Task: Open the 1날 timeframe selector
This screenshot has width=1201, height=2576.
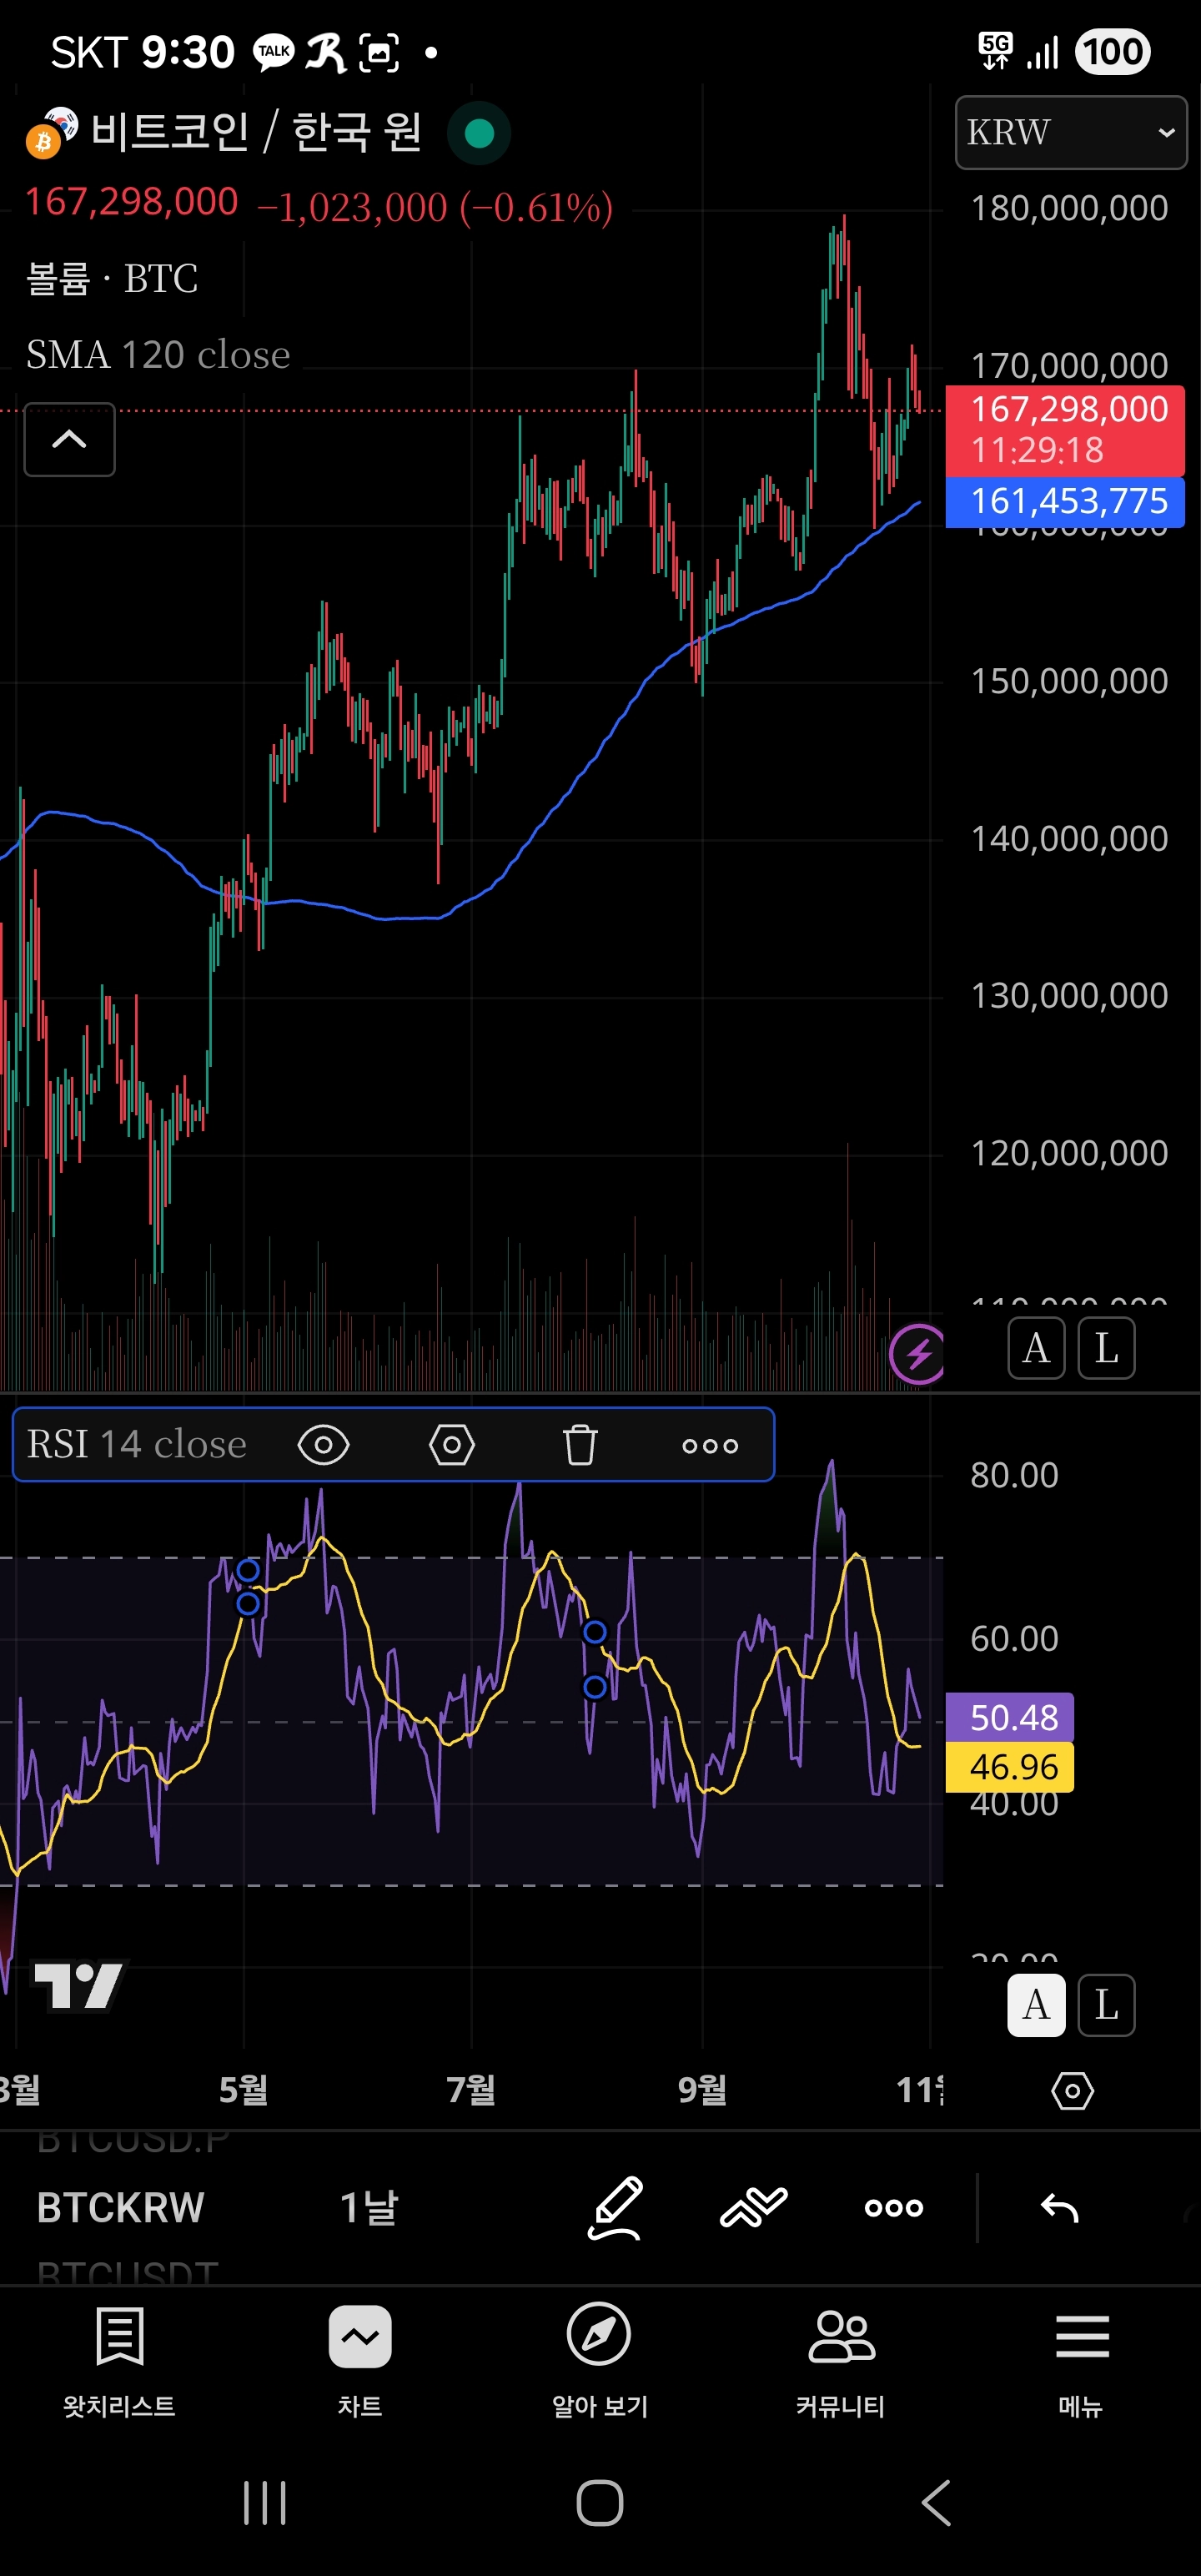Action: coord(369,2207)
